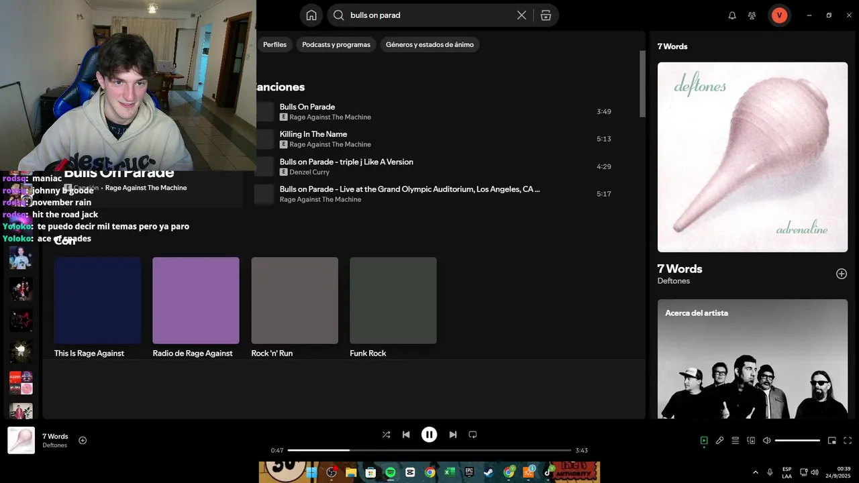Open the 7 Words title link in the bottom bar
This screenshot has width=859, height=483.
coord(55,437)
